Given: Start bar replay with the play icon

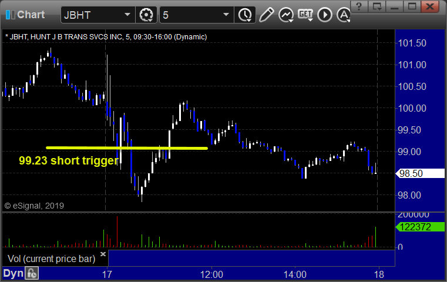Looking at the screenshot, I should (325, 15).
